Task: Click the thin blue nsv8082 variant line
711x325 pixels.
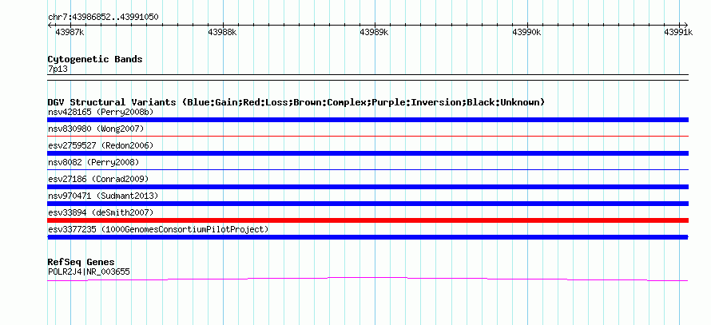Action: 367,169
